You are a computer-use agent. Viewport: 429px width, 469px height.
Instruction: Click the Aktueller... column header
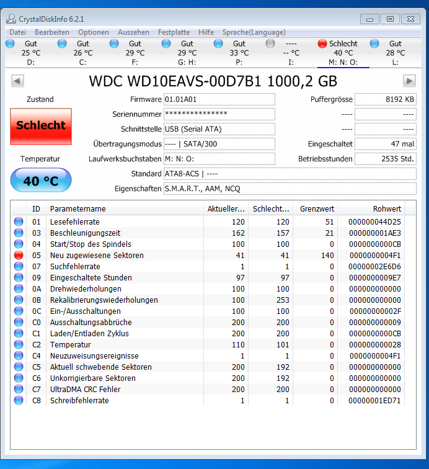click(226, 209)
